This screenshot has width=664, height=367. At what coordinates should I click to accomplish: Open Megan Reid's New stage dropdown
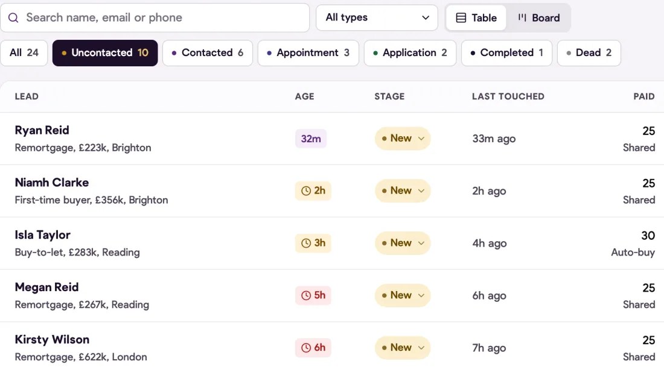[403, 295]
